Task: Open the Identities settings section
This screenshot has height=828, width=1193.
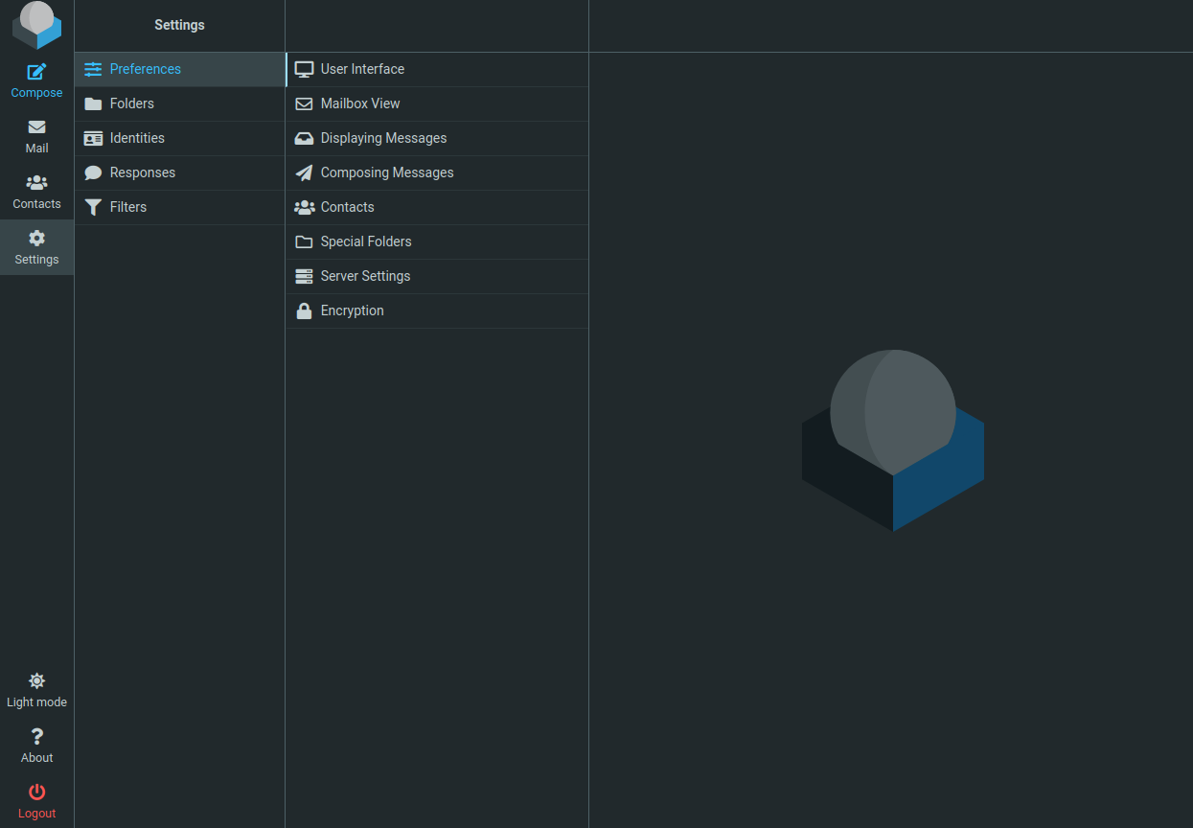Action: pos(137,138)
